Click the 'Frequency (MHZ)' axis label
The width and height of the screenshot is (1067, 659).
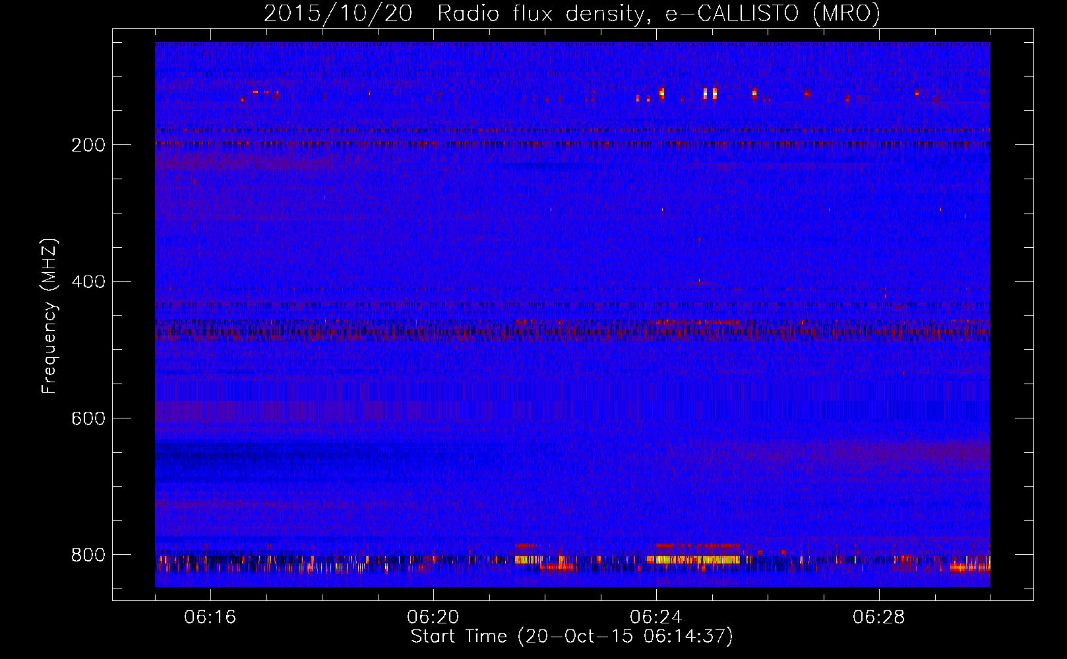point(50,316)
